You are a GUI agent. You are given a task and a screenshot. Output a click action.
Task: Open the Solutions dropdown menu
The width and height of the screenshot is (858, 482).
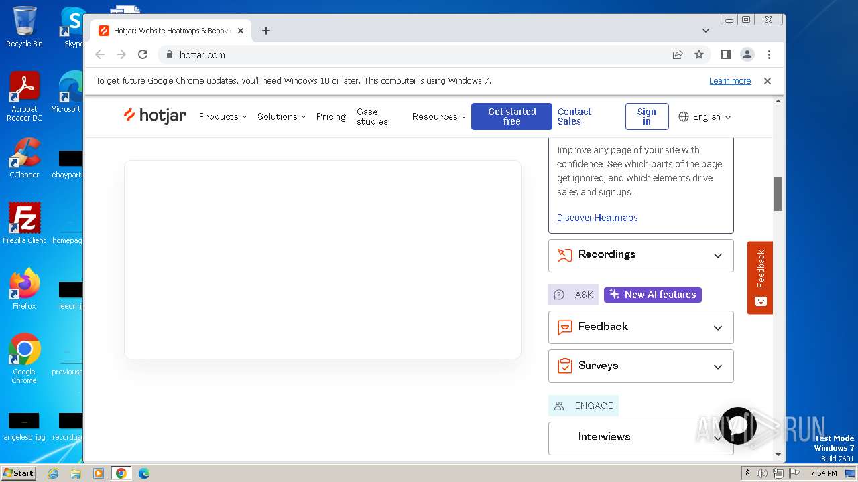(x=282, y=116)
